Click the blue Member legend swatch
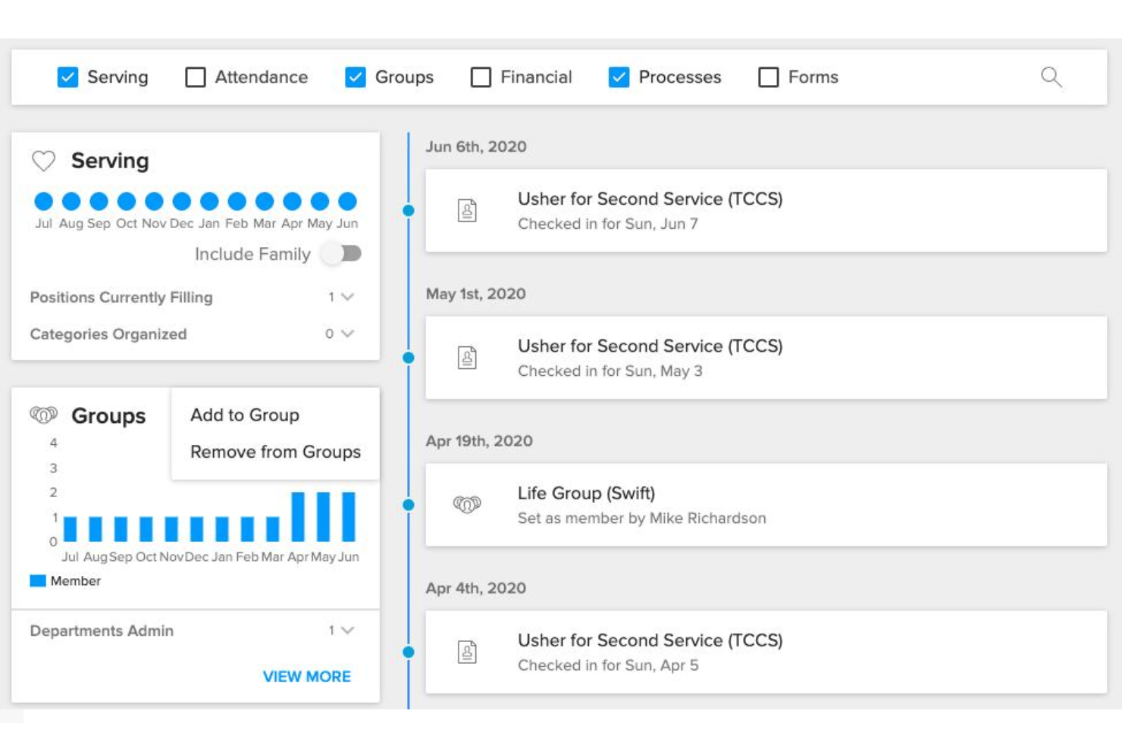 click(x=38, y=581)
